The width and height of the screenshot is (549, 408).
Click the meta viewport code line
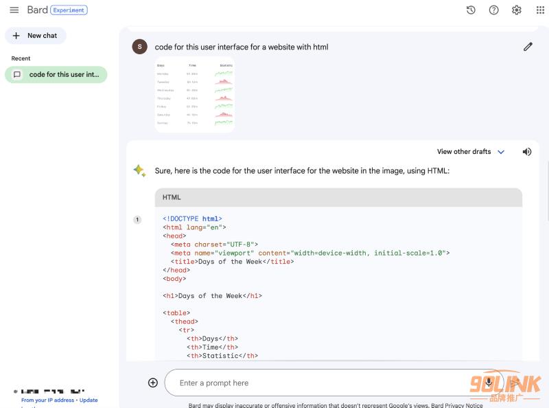[x=310, y=253]
